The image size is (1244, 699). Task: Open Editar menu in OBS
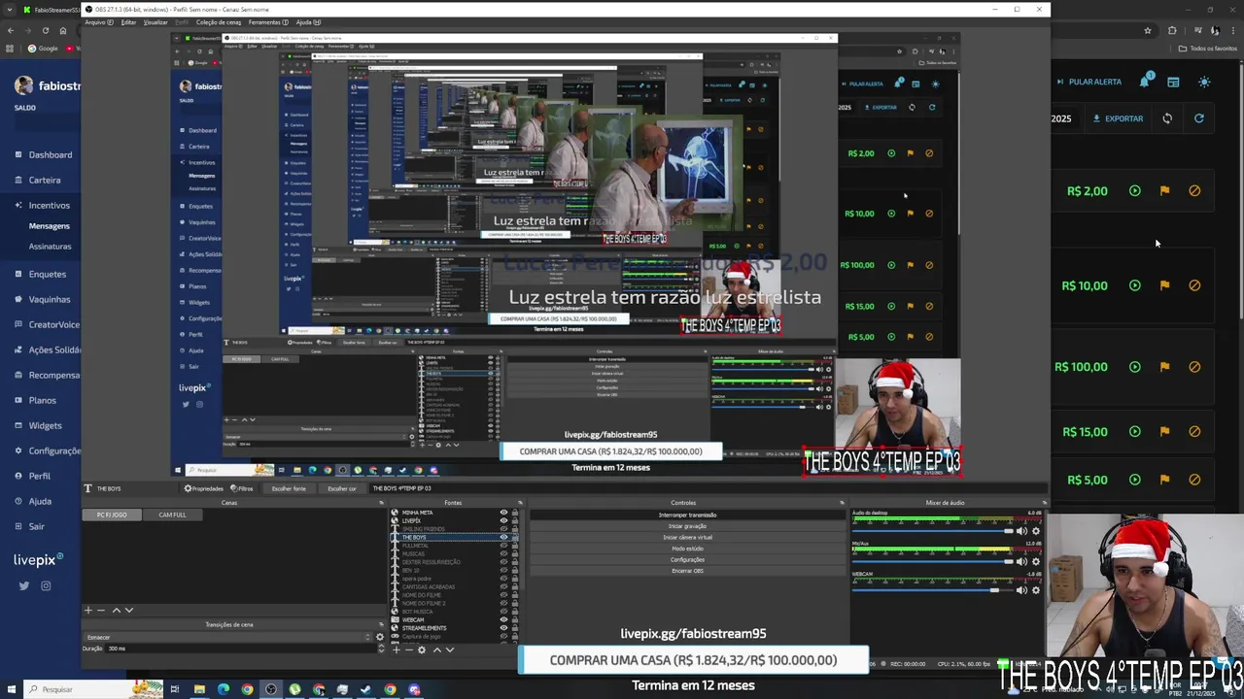(x=128, y=22)
